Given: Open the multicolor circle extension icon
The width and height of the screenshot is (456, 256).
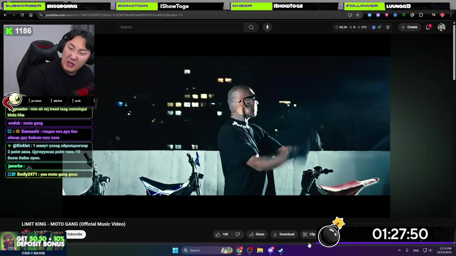Looking at the screenshot, I should click(x=412, y=15).
